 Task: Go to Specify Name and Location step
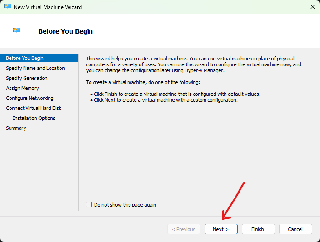point(35,68)
